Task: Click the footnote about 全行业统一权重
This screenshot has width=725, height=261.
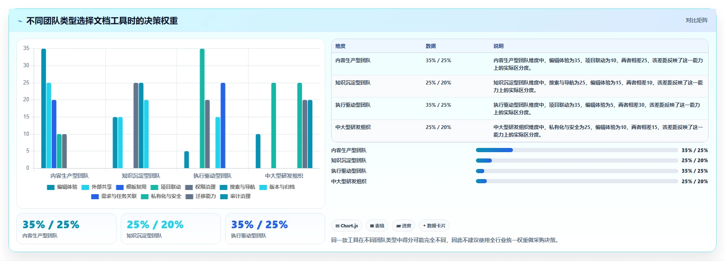Action: click(446, 240)
